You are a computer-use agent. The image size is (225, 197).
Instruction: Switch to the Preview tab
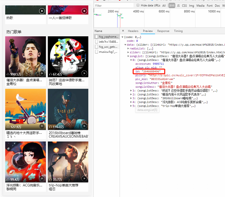tap(148, 31)
